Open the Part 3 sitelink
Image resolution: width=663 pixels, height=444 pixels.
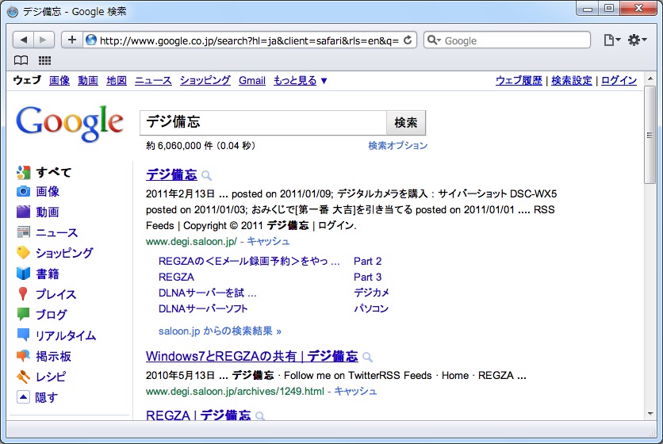pos(367,277)
